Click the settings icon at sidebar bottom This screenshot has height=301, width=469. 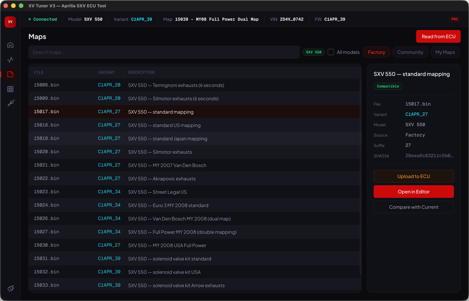(11, 288)
